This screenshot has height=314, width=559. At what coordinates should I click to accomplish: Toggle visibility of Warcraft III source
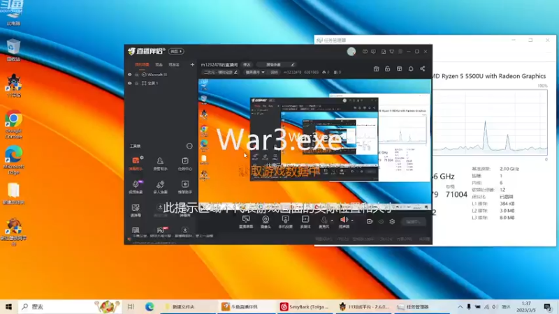pos(130,75)
